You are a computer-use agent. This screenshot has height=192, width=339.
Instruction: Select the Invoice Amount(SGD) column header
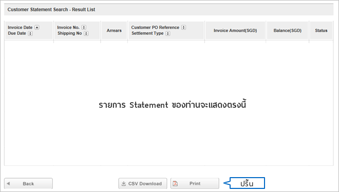[x=235, y=30]
